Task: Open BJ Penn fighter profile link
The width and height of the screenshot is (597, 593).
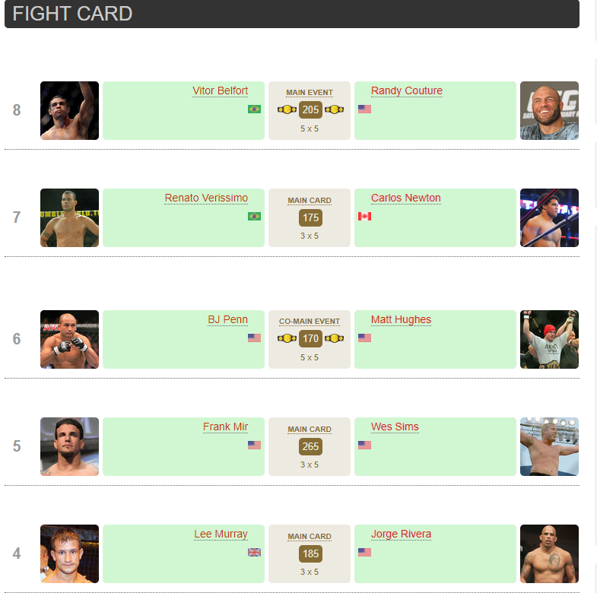Action: [227, 320]
